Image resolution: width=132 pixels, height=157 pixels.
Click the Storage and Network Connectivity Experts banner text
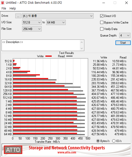[67, 148]
